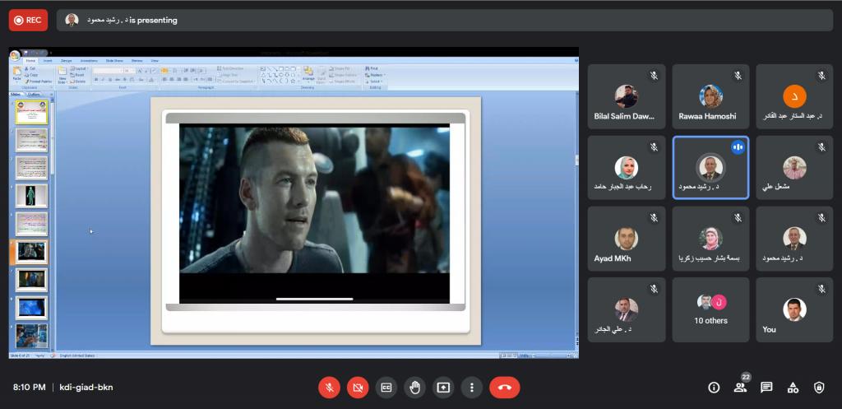This screenshot has width=842, height=409.
Task: Open host controls lock-shield icon
Action: 819,388
